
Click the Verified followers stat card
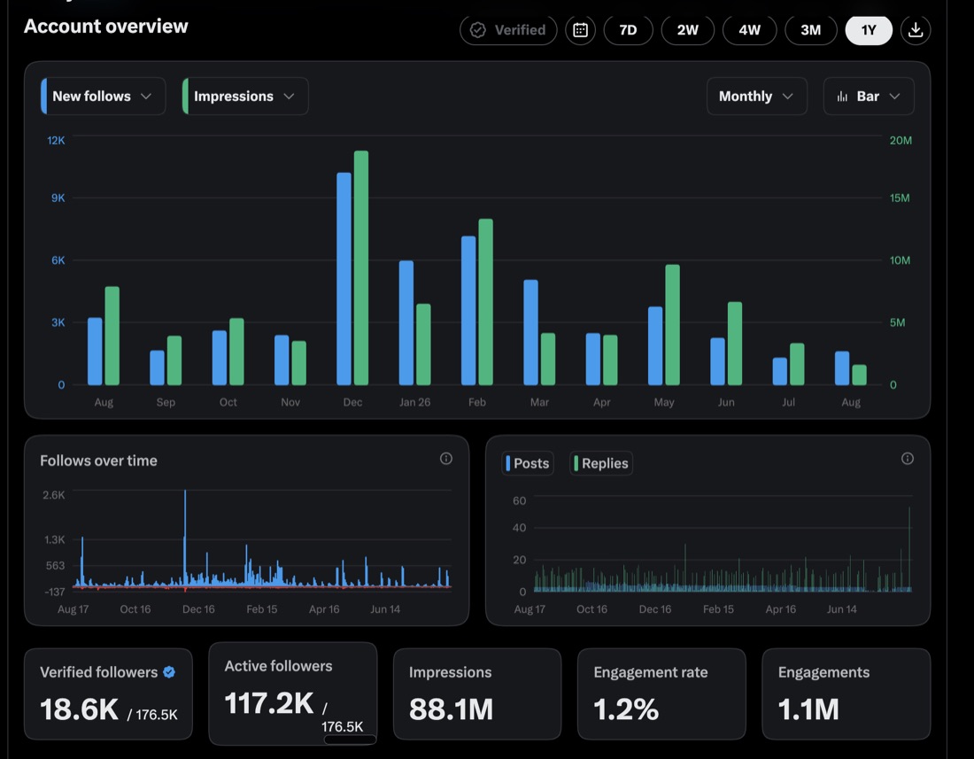(x=108, y=693)
